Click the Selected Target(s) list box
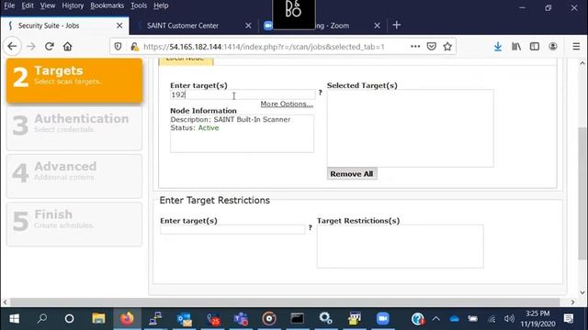Screen dimensions: 588x330 411,128
